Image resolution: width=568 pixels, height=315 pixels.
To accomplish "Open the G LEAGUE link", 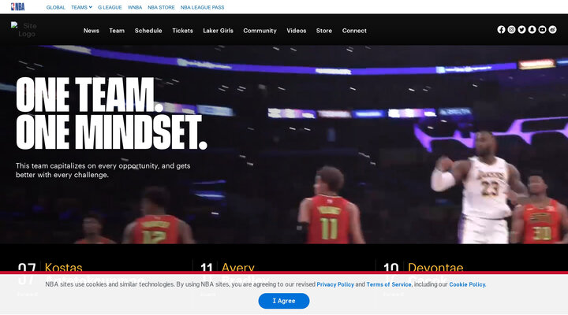I will tap(110, 7).
